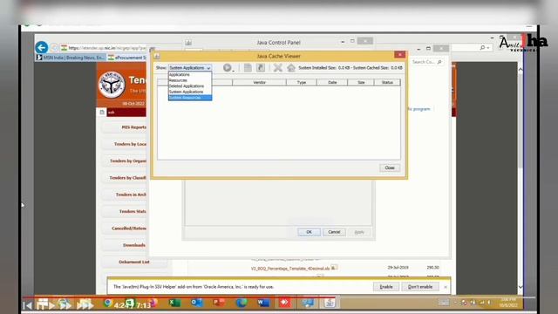The image size is (558, 314).
Task: Choose System Resources from the Show list
Action: click(x=190, y=98)
